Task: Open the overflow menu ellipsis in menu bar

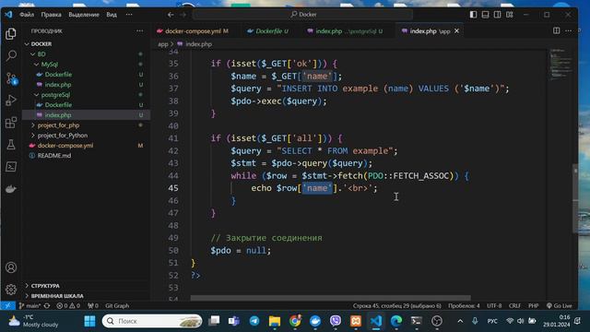Action: pos(129,15)
